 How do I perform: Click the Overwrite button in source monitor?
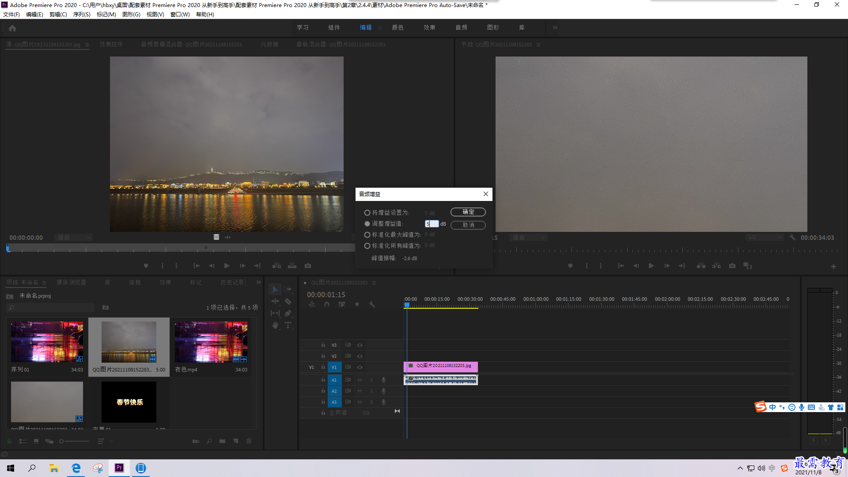tap(292, 266)
